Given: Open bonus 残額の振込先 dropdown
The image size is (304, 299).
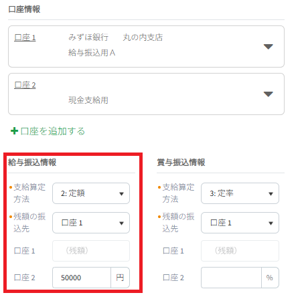Looking at the screenshot, I should point(240,223).
